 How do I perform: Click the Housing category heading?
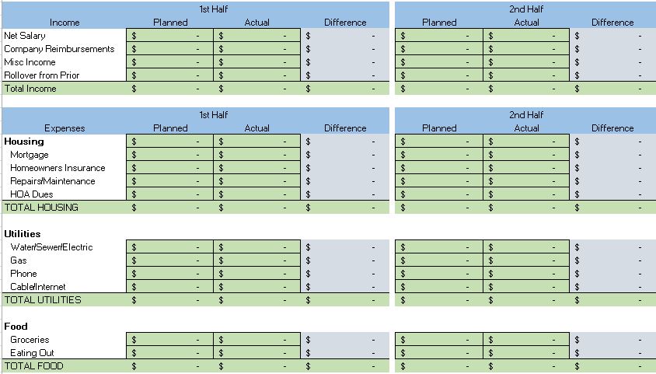[24, 142]
